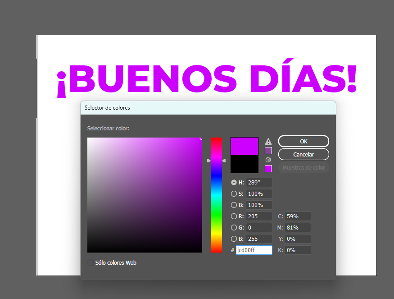
Task: Select the G green radio button
Action: pos(234,228)
